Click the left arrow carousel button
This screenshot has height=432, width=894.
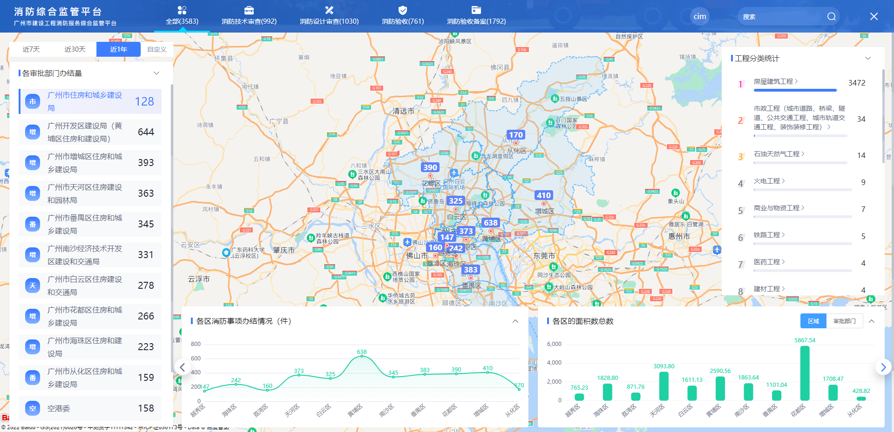183,367
